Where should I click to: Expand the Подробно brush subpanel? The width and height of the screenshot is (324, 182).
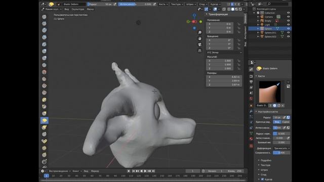click(266, 160)
